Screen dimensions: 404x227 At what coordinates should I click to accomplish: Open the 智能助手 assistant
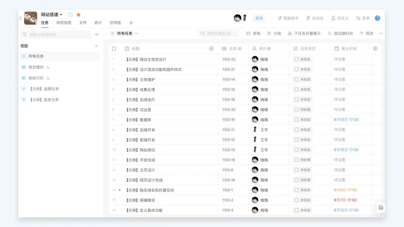288,18
